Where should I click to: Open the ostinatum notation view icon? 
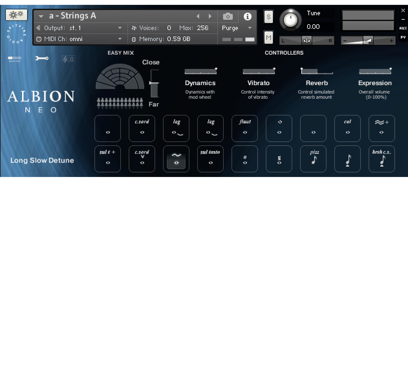tap(69, 59)
